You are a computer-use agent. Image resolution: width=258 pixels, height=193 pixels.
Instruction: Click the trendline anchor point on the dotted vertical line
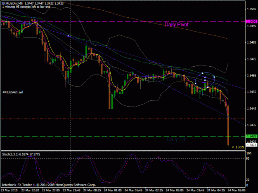[68, 36]
